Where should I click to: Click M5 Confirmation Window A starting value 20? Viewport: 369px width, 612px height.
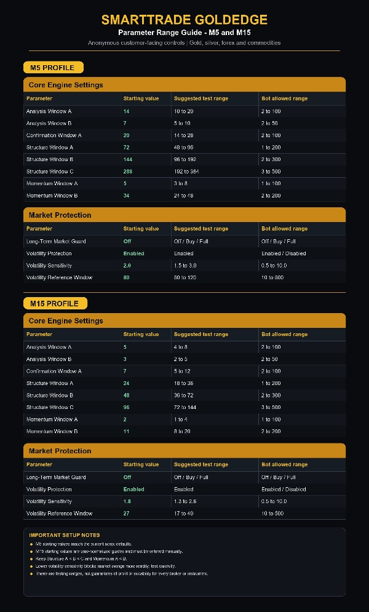[x=126, y=135]
